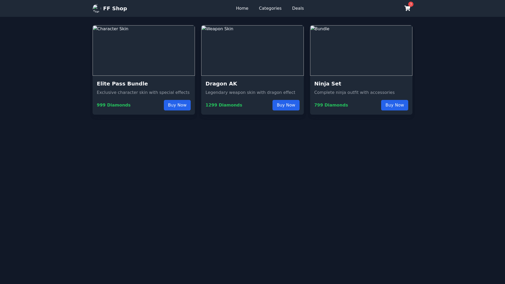The width and height of the screenshot is (505, 284).
Task: Click the Elite Pass Bundle image area
Action: tap(144, 50)
